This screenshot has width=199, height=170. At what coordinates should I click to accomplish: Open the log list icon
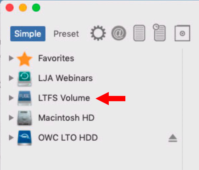(x=139, y=33)
